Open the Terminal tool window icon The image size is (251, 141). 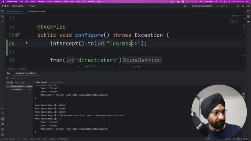[x=3, y=129]
